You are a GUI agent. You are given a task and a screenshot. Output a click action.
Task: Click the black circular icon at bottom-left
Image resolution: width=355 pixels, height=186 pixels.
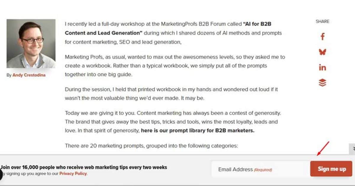1,175
